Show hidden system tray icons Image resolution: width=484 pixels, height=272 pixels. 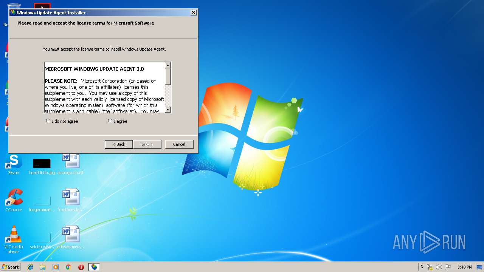[x=422, y=267]
